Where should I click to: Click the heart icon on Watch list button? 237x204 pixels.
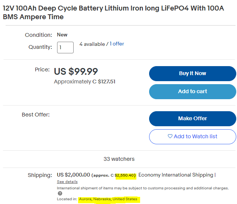click(170, 136)
